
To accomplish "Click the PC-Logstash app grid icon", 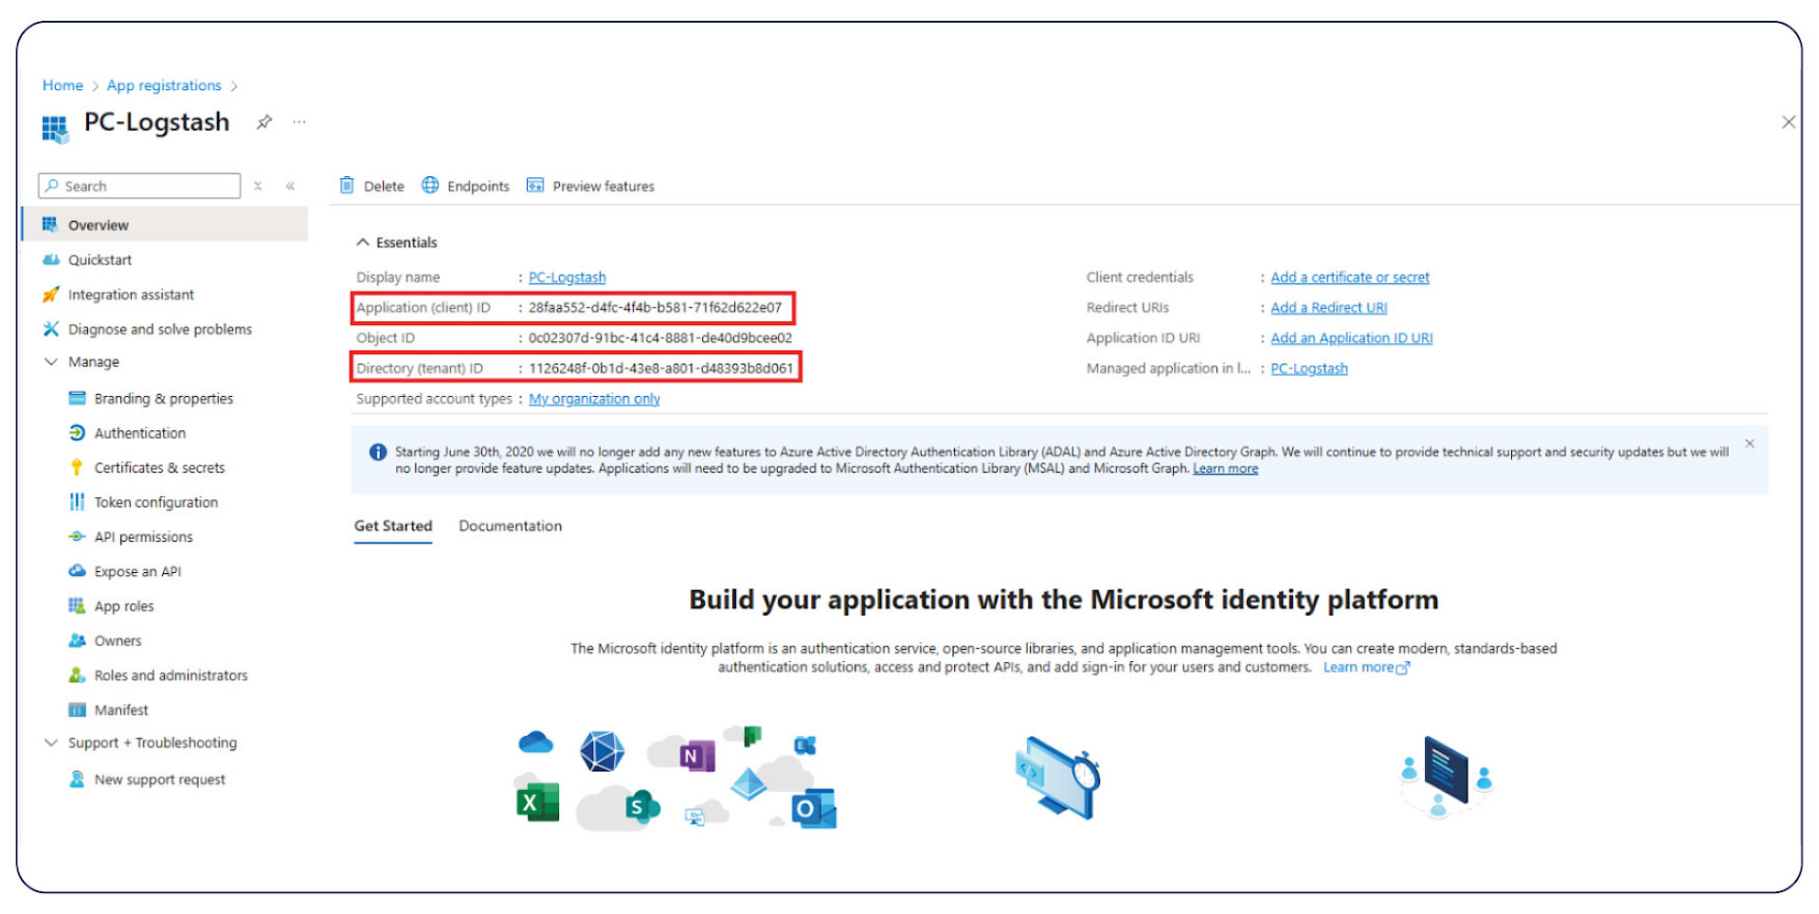I will point(55,128).
